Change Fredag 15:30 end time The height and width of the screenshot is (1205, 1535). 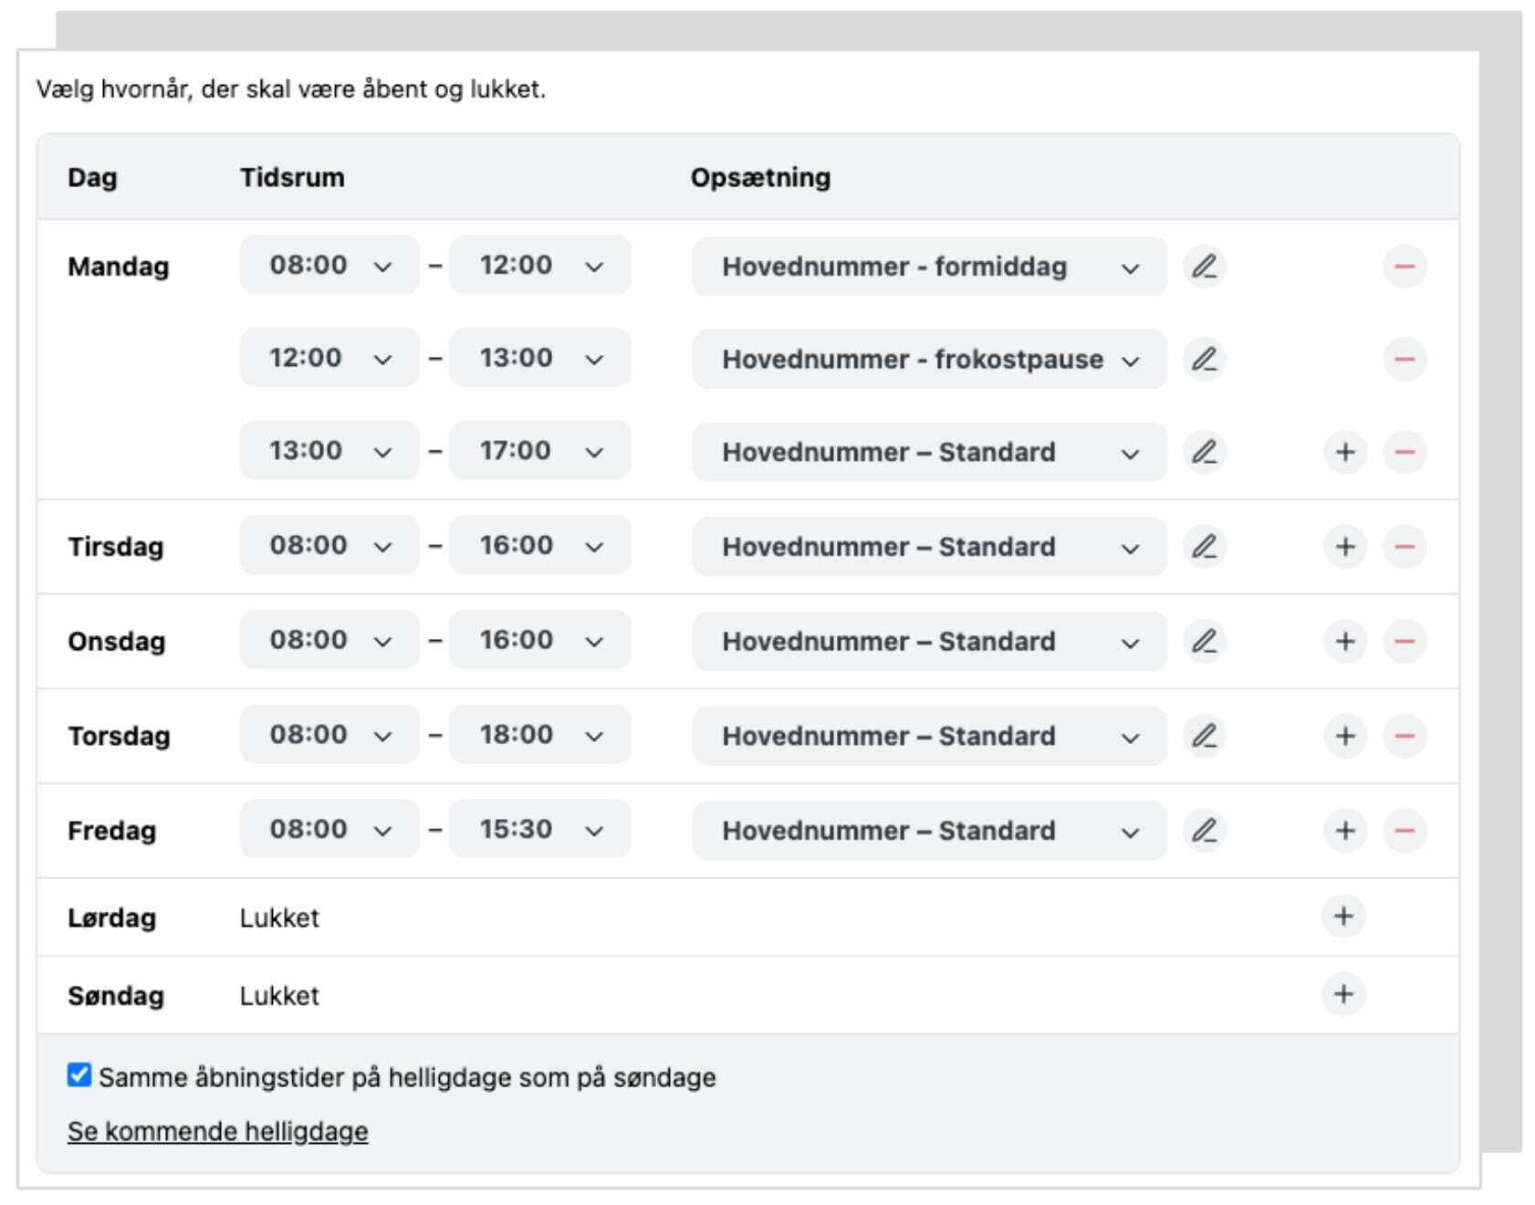click(x=540, y=830)
